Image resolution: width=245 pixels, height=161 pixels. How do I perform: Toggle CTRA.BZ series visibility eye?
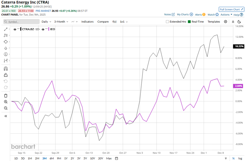pyautogui.click(x=15, y=29)
